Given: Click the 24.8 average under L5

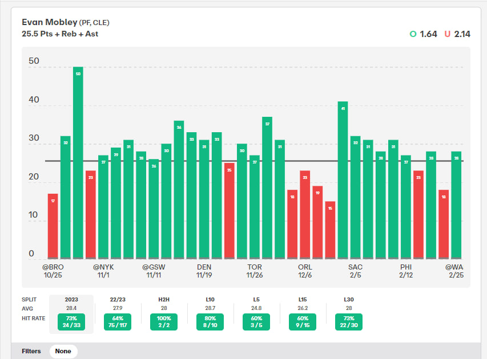Looking at the screenshot, I should coord(256,308).
